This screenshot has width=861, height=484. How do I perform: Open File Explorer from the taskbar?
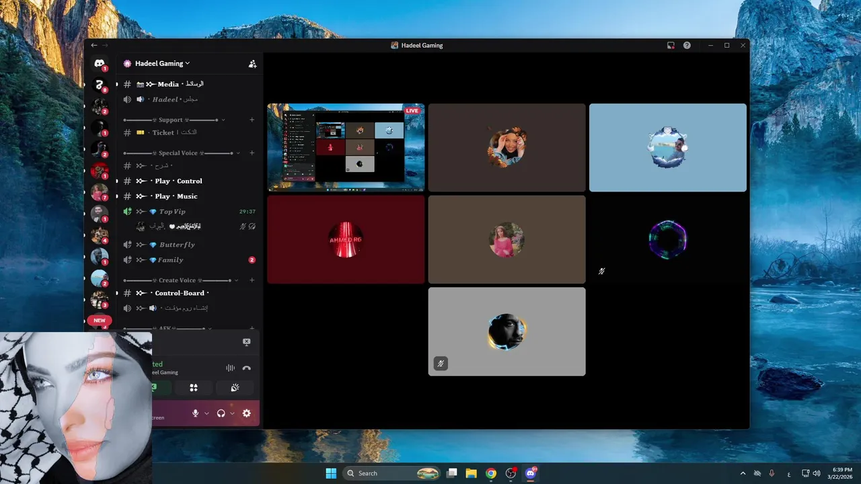point(472,473)
